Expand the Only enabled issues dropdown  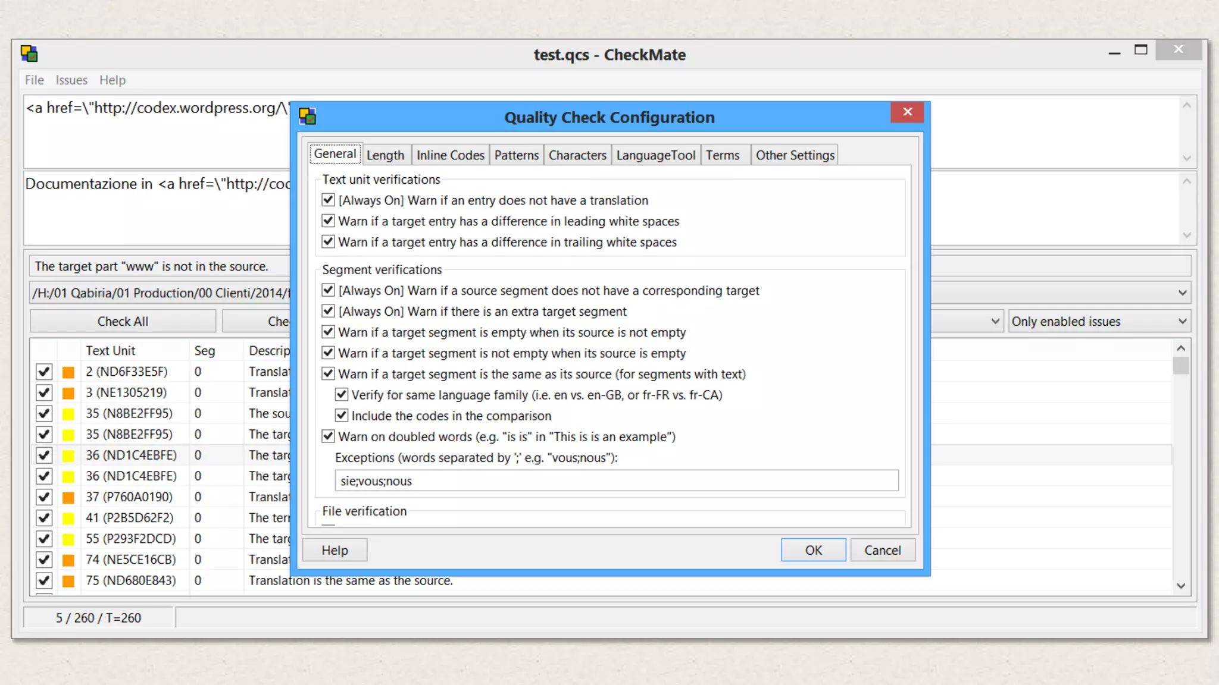click(x=1182, y=322)
